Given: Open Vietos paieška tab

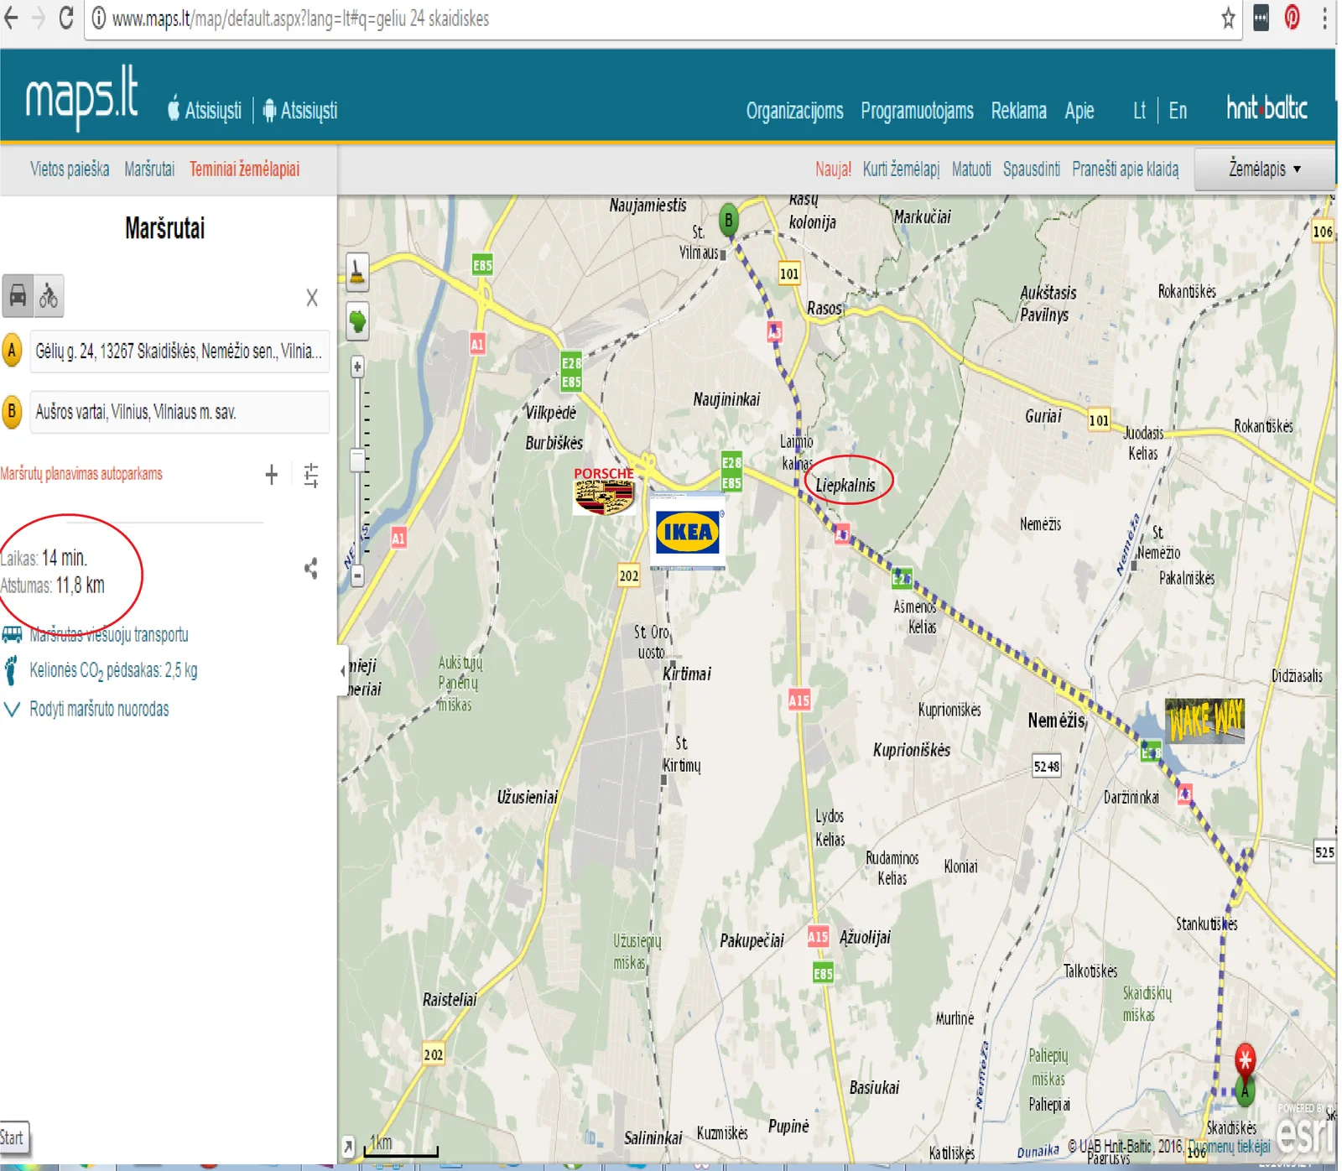Looking at the screenshot, I should coord(70,169).
